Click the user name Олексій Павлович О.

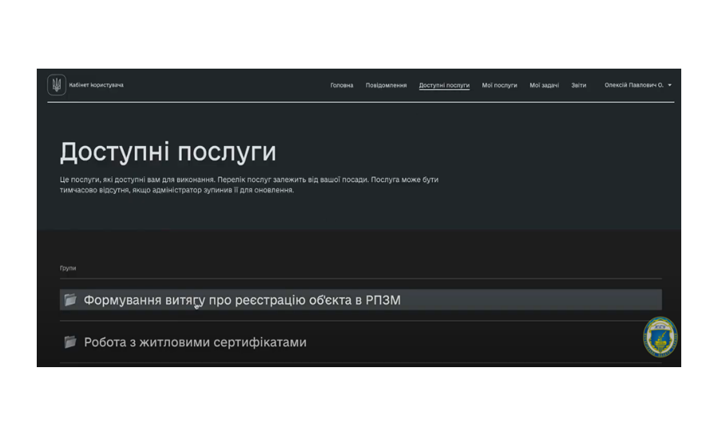click(633, 85)
